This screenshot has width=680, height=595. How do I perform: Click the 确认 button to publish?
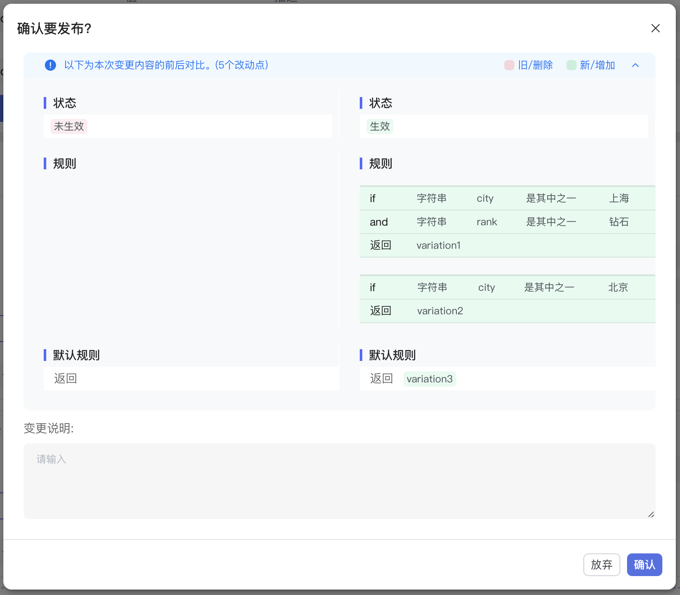tap(644, 564)
